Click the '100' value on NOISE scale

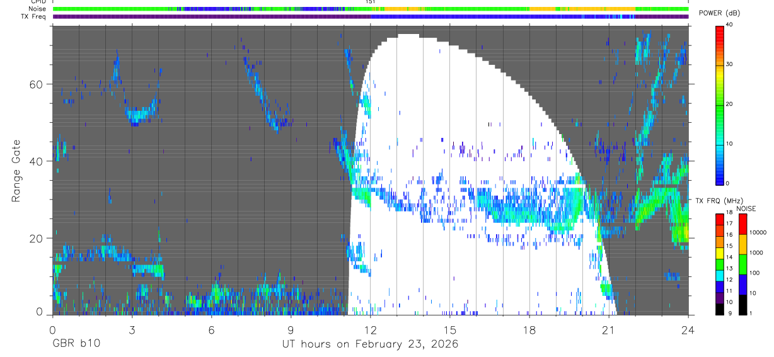(755, 273)
